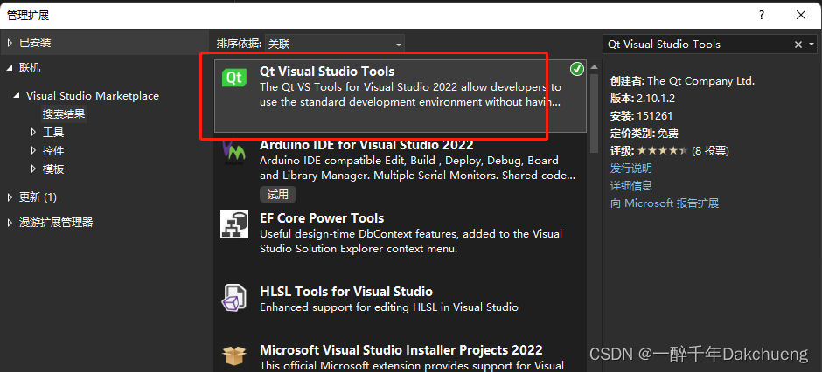The width and height of the screenshot is (822, 372).
Task: Select the Qt Visual Studio Tools title
Action: tap(327, 72)
